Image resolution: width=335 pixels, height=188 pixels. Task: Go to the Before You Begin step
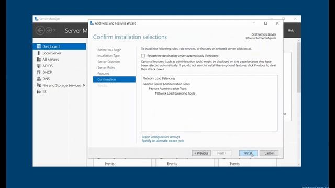point(109,50)
